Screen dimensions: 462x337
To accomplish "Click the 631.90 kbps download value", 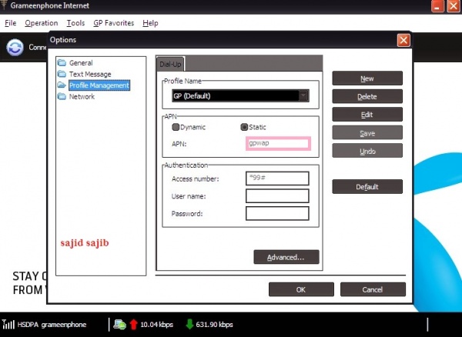I will pos(214,325).
